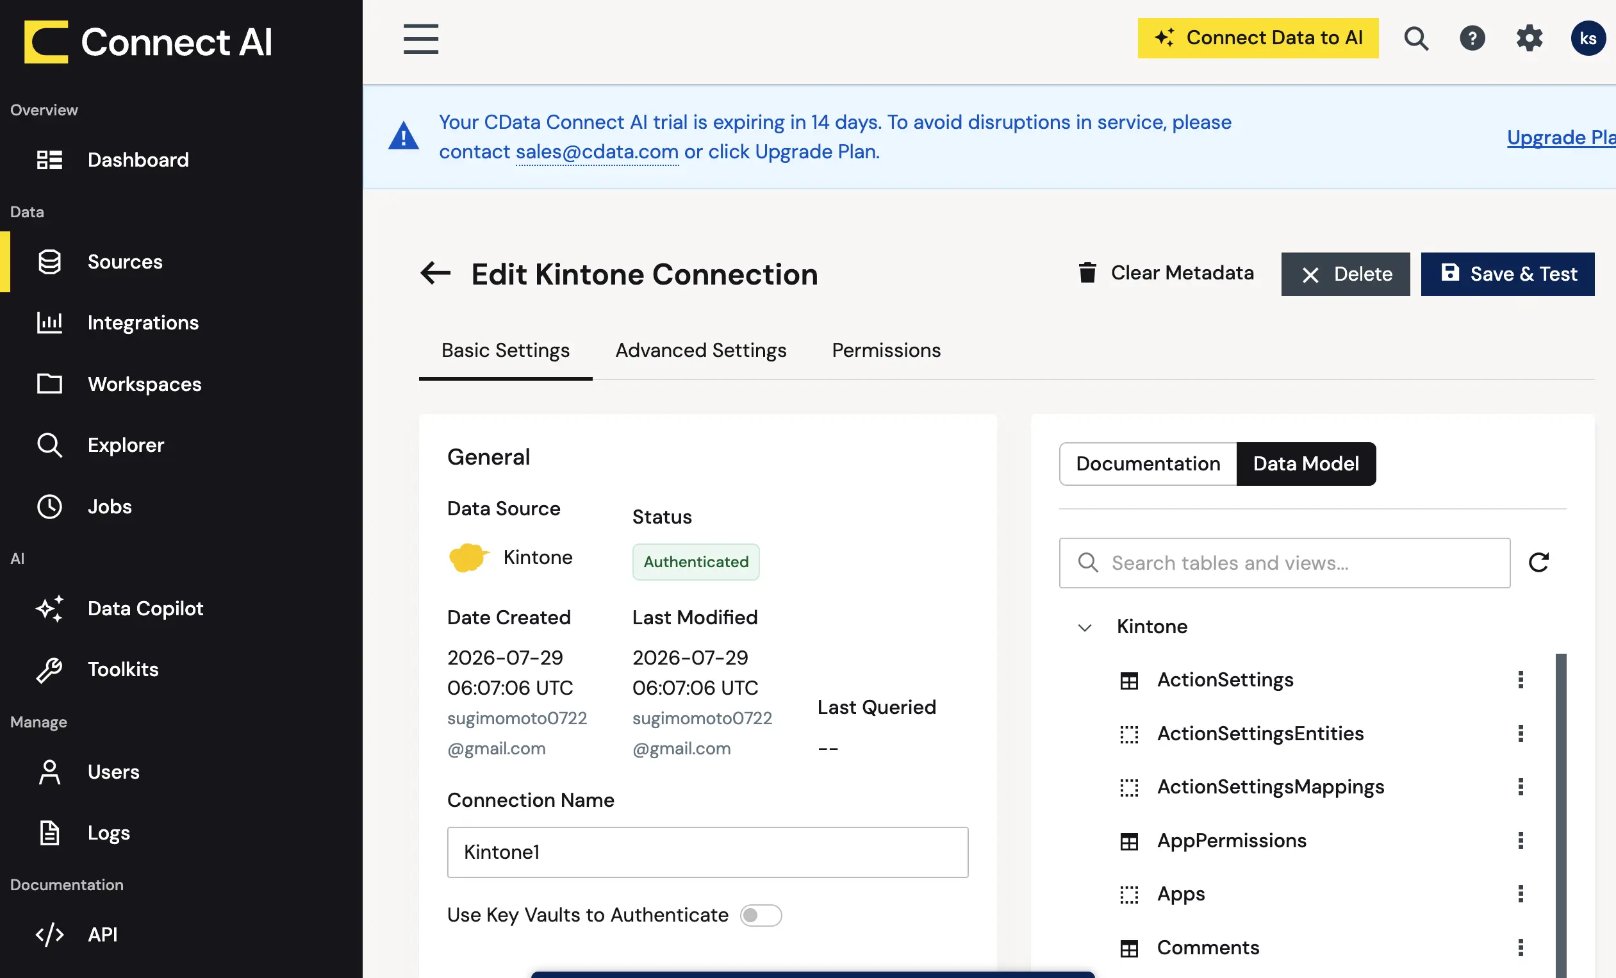1616x978 pixels.
Task: Click the Connect Data to AI button
Action: [1258, 38]
